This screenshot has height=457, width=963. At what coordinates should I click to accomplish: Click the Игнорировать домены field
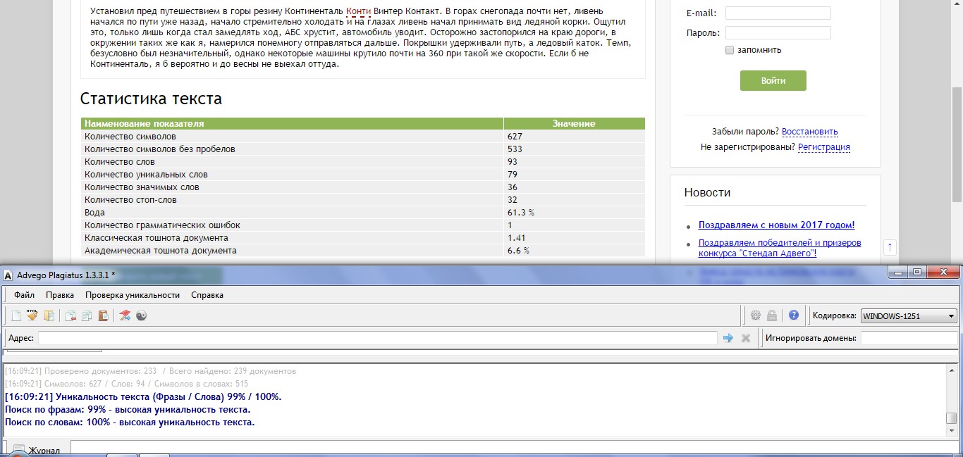click(909, 338)
